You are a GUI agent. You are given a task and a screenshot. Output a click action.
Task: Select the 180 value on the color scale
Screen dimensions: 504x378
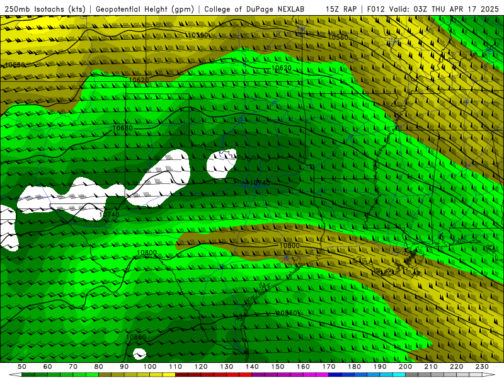[355, 367]
